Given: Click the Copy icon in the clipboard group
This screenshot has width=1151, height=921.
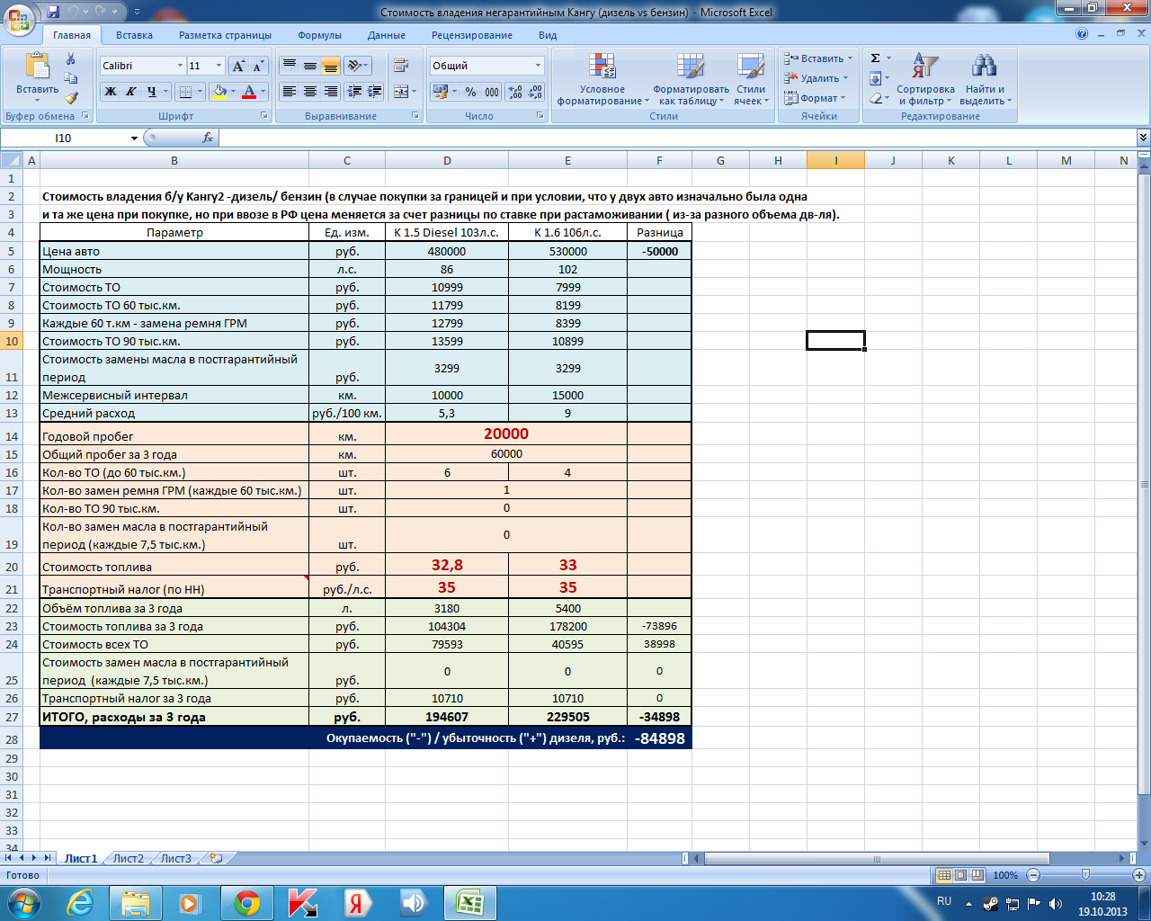Looking at the screenshot, I should pos(71,78).
